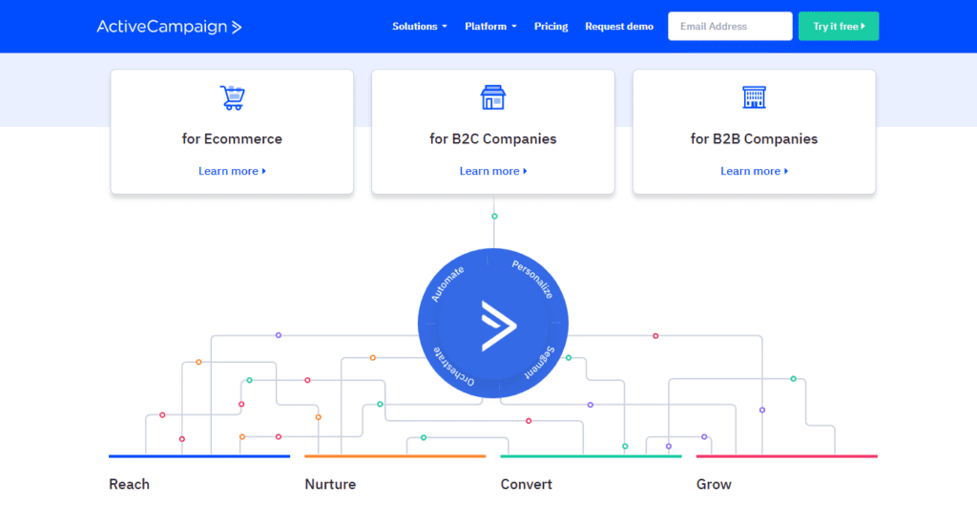Click the Try it free button
This screenshot has height=505, width=977.
coord(839,26)
